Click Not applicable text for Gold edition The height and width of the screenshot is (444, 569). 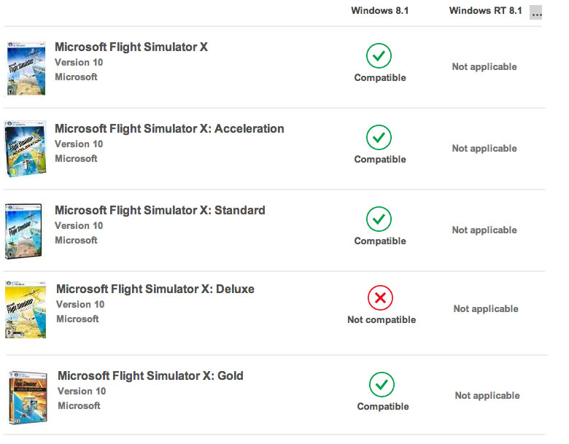pos(487,395)
